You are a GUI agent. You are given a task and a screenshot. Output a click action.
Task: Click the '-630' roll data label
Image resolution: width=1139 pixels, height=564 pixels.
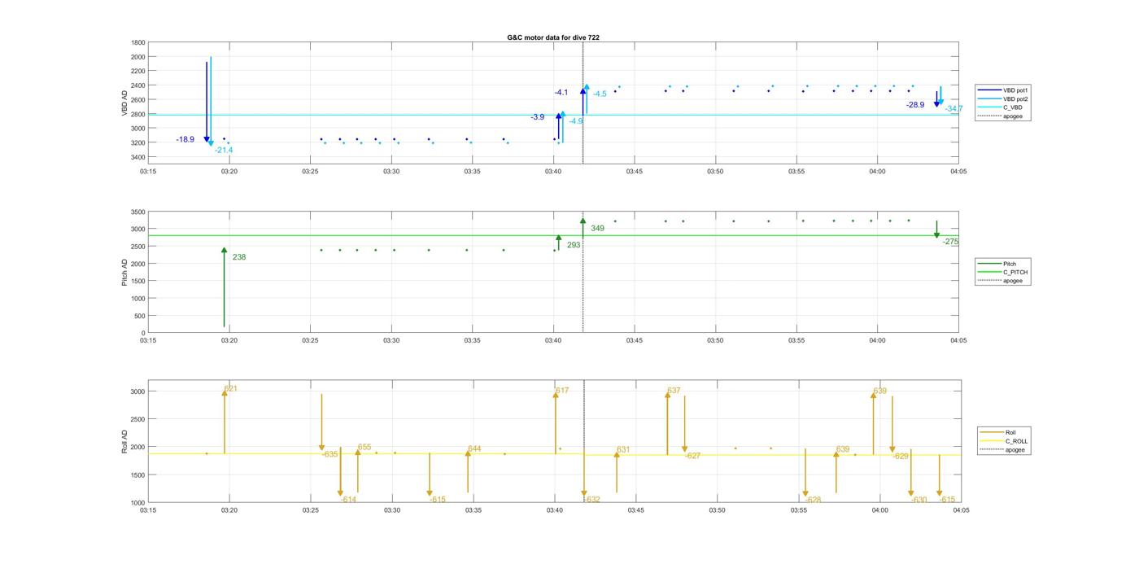(919, 500)
